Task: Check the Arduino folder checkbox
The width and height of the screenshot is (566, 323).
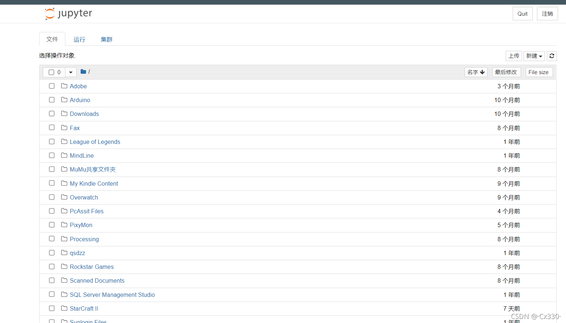Action: [x=52, y=100]
